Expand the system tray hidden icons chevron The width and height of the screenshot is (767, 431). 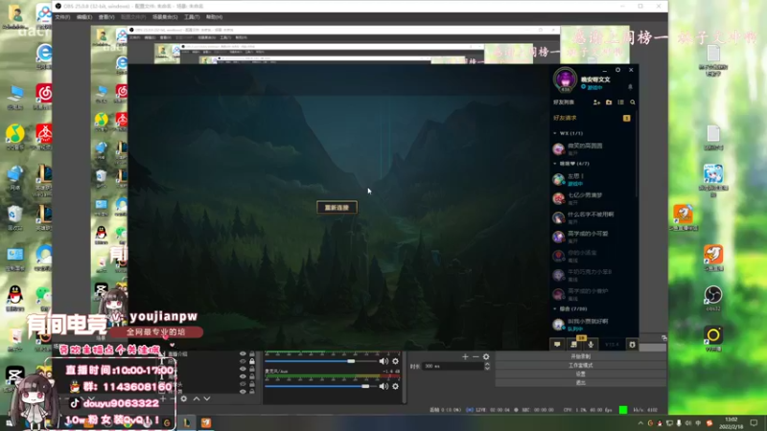[640, 423]
